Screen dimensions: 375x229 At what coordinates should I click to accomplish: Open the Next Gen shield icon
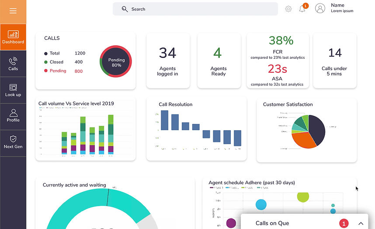click(x=13, y=139)
